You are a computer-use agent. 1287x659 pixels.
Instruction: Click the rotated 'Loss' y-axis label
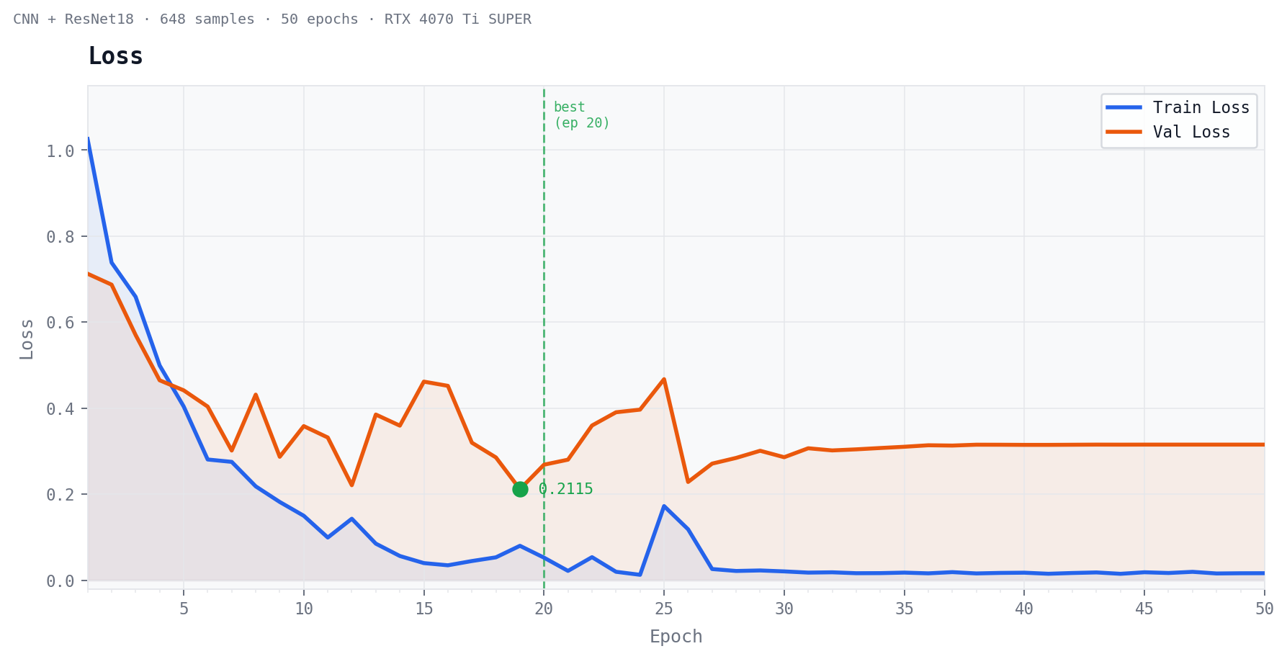tap(27, 339)
